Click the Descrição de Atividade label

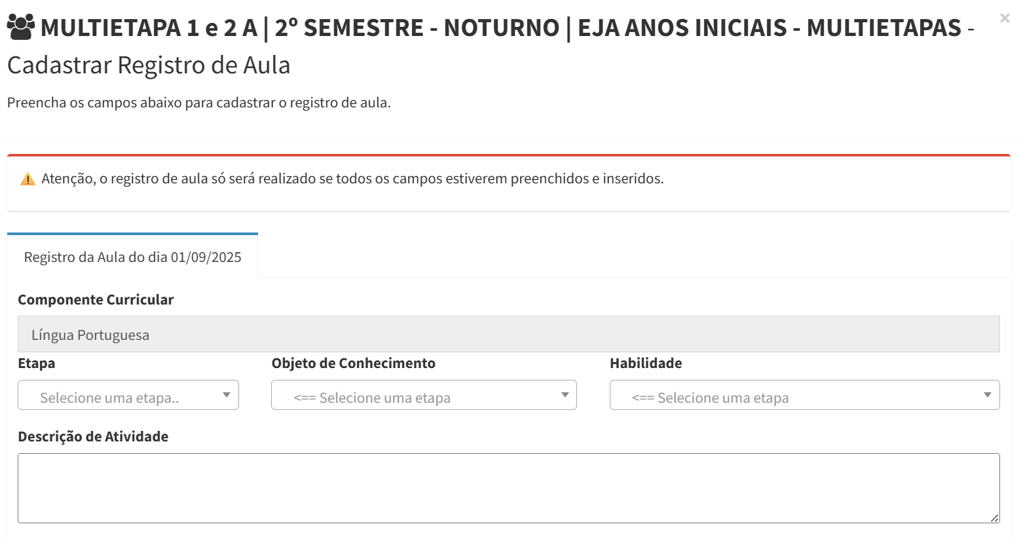click(x=93, y=437)
